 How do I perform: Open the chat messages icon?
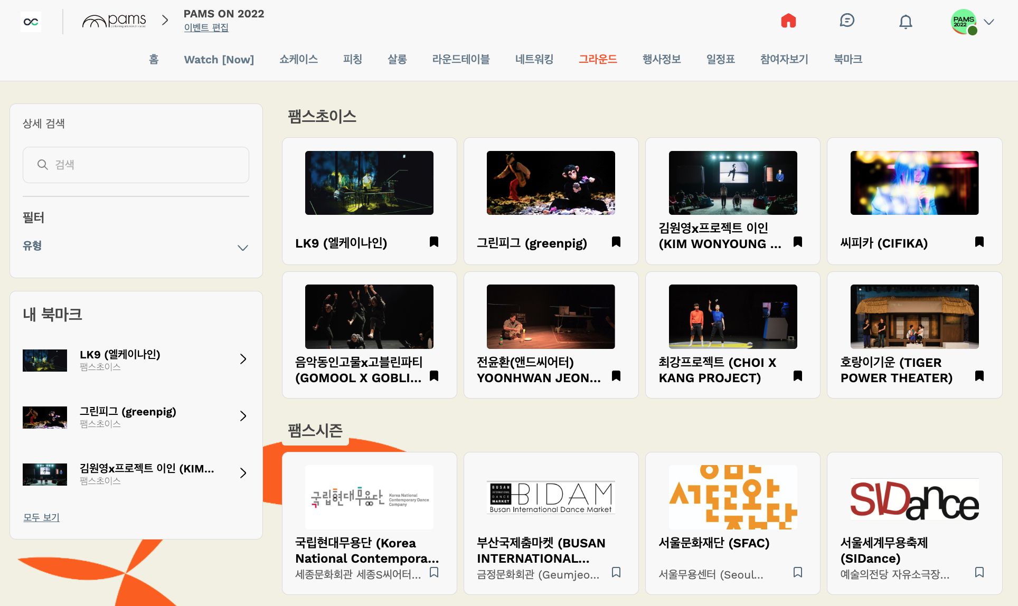847,21
